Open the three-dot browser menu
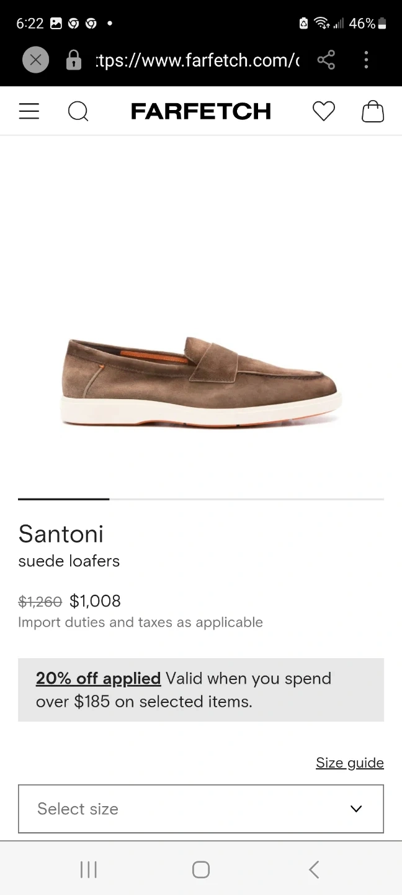402x895 pixels. [x=366, y=60]
